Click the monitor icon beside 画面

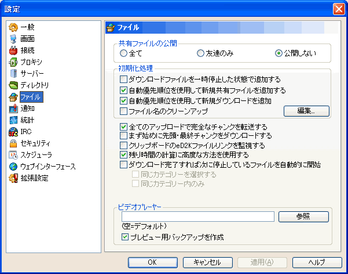(13, 39)
